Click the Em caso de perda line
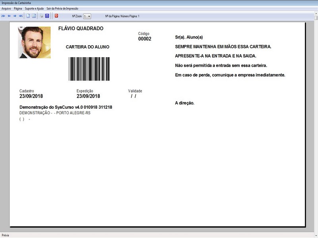The image size is (318, 238). pyautogui.click(x=230, y=75)
